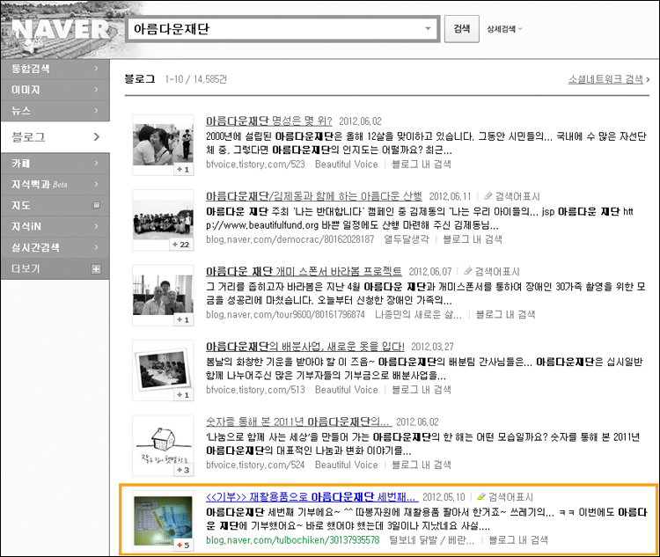Toggle 검색어표시 on the 김제동 산행 result
Screen dimensions: 660x557
pos(512,196)
